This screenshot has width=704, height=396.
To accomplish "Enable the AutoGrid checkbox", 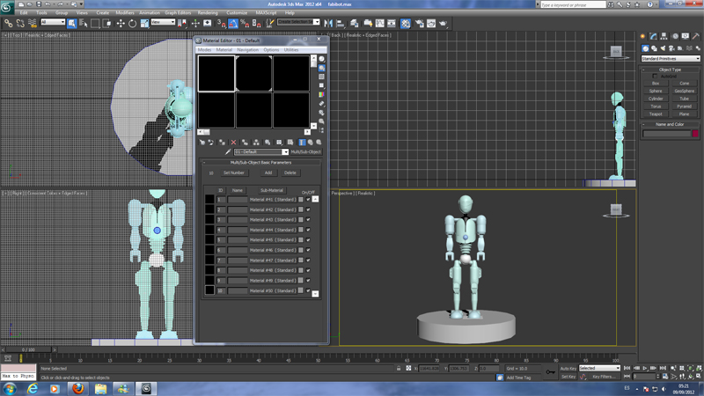I will point(656,76).
